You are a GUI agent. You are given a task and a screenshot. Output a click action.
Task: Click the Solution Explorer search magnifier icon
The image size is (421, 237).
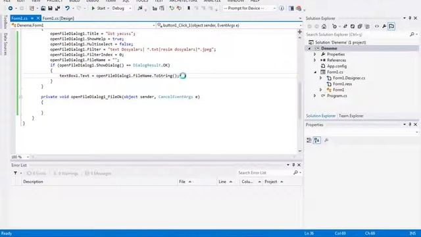pyautogui.click(x=412, y=34)
